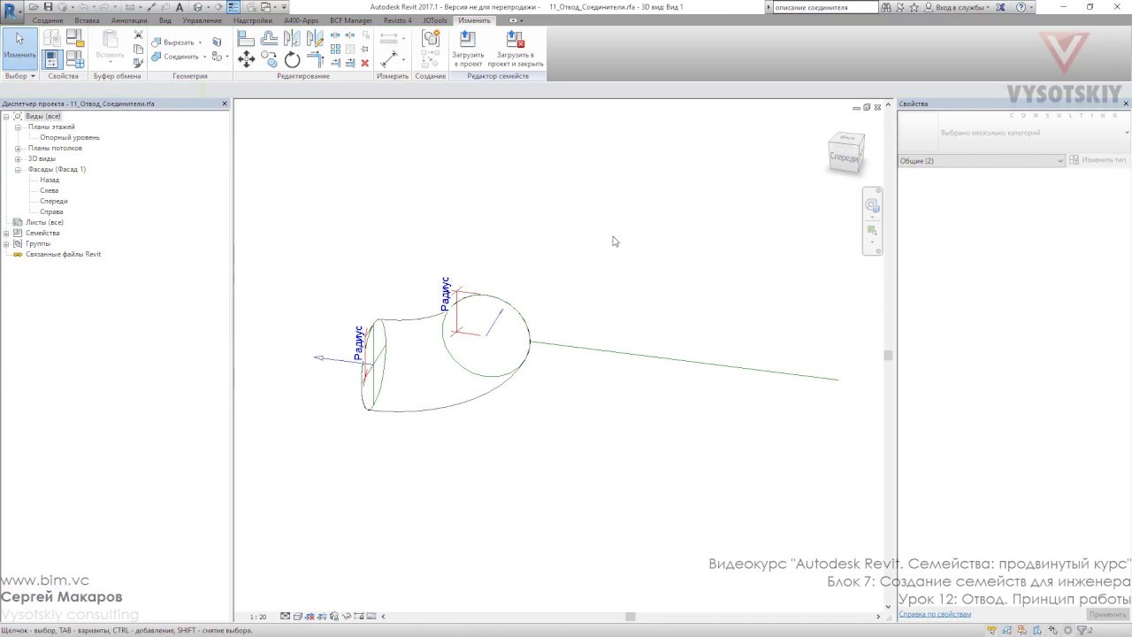Open the BCF Manager ribbon tab
1132x637 pixels.
pos(351,20)
